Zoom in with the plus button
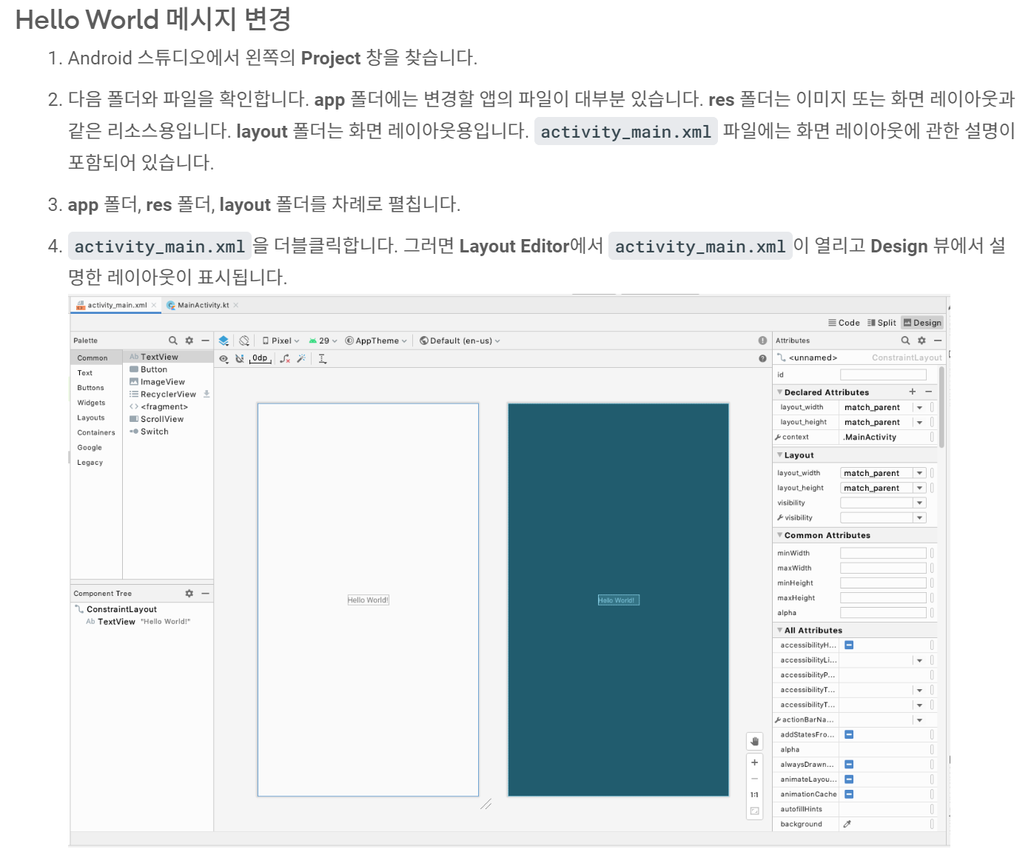This screenshot has width=1034, height=852. pyautogui.click(x=755, y=762)
